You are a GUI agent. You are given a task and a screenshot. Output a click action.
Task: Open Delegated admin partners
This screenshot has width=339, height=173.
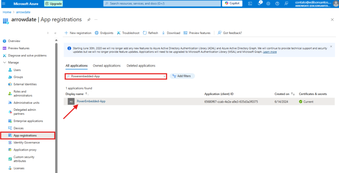24,112
